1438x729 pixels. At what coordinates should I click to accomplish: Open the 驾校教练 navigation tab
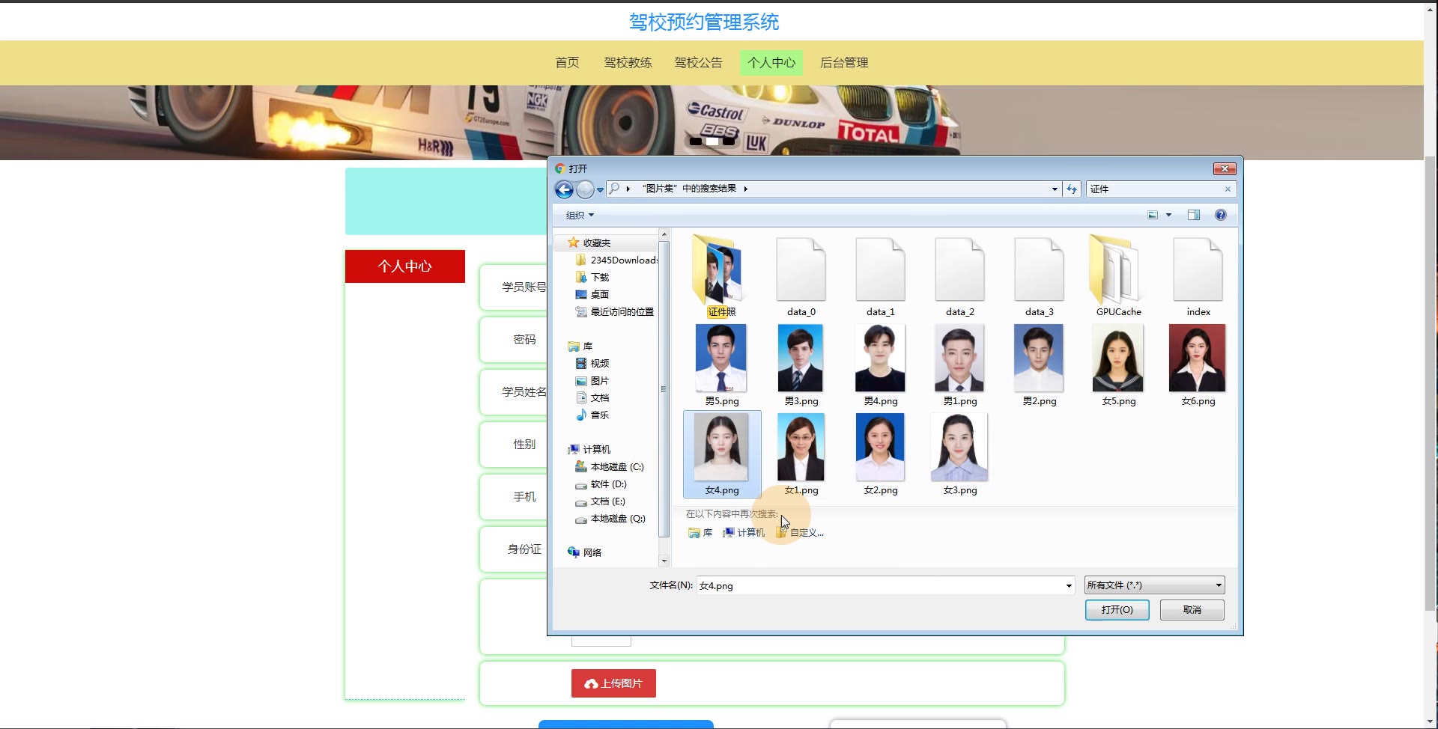coord(628,63)
